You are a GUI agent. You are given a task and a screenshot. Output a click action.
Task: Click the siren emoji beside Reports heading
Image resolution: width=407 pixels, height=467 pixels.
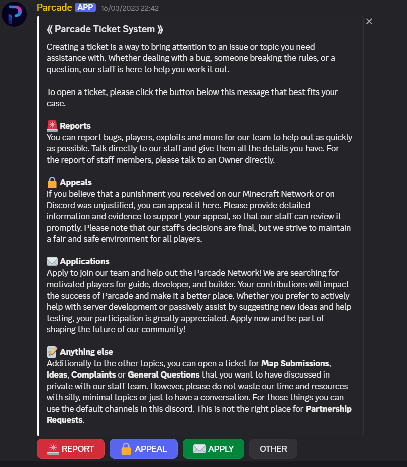point(52,126)
